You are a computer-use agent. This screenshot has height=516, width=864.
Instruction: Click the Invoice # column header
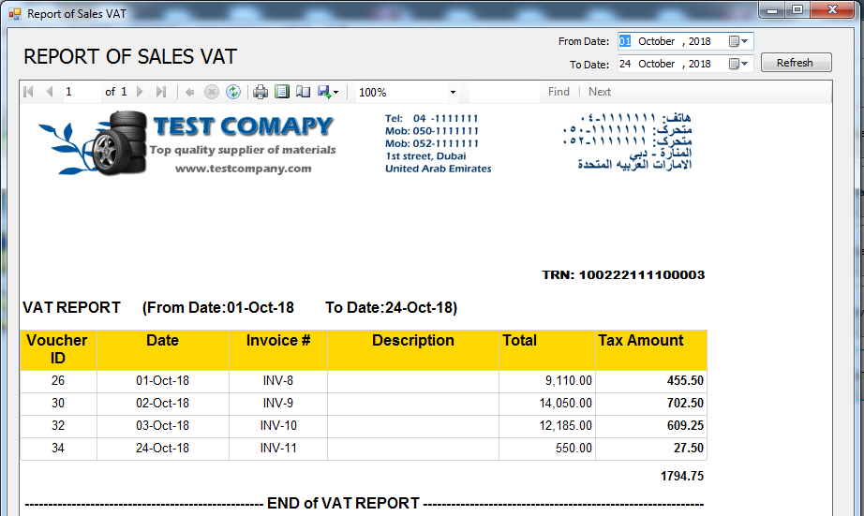tap(278, 349)
